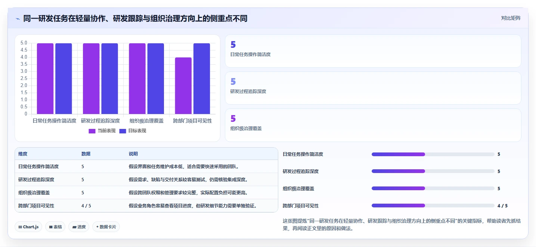Click the 4 / 5 value beside progress bar
Image resolution: width=536 pixels, height=247 pixels.
coord(502,206)
